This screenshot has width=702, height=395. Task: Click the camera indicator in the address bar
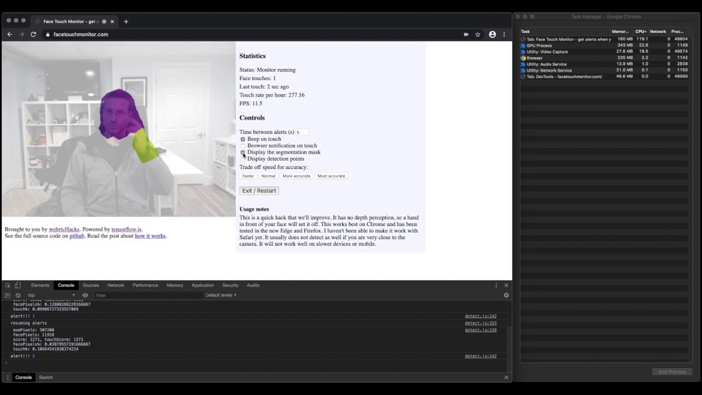click(x=466, y=35)
